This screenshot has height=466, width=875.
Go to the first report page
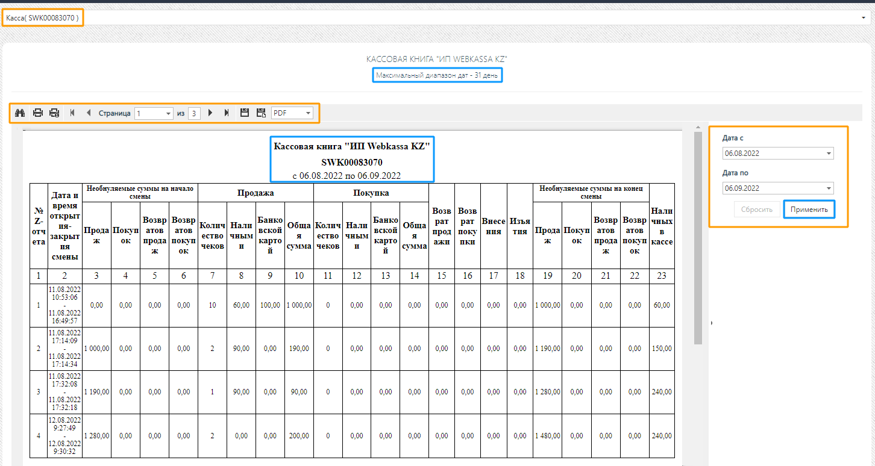point(73,113)
